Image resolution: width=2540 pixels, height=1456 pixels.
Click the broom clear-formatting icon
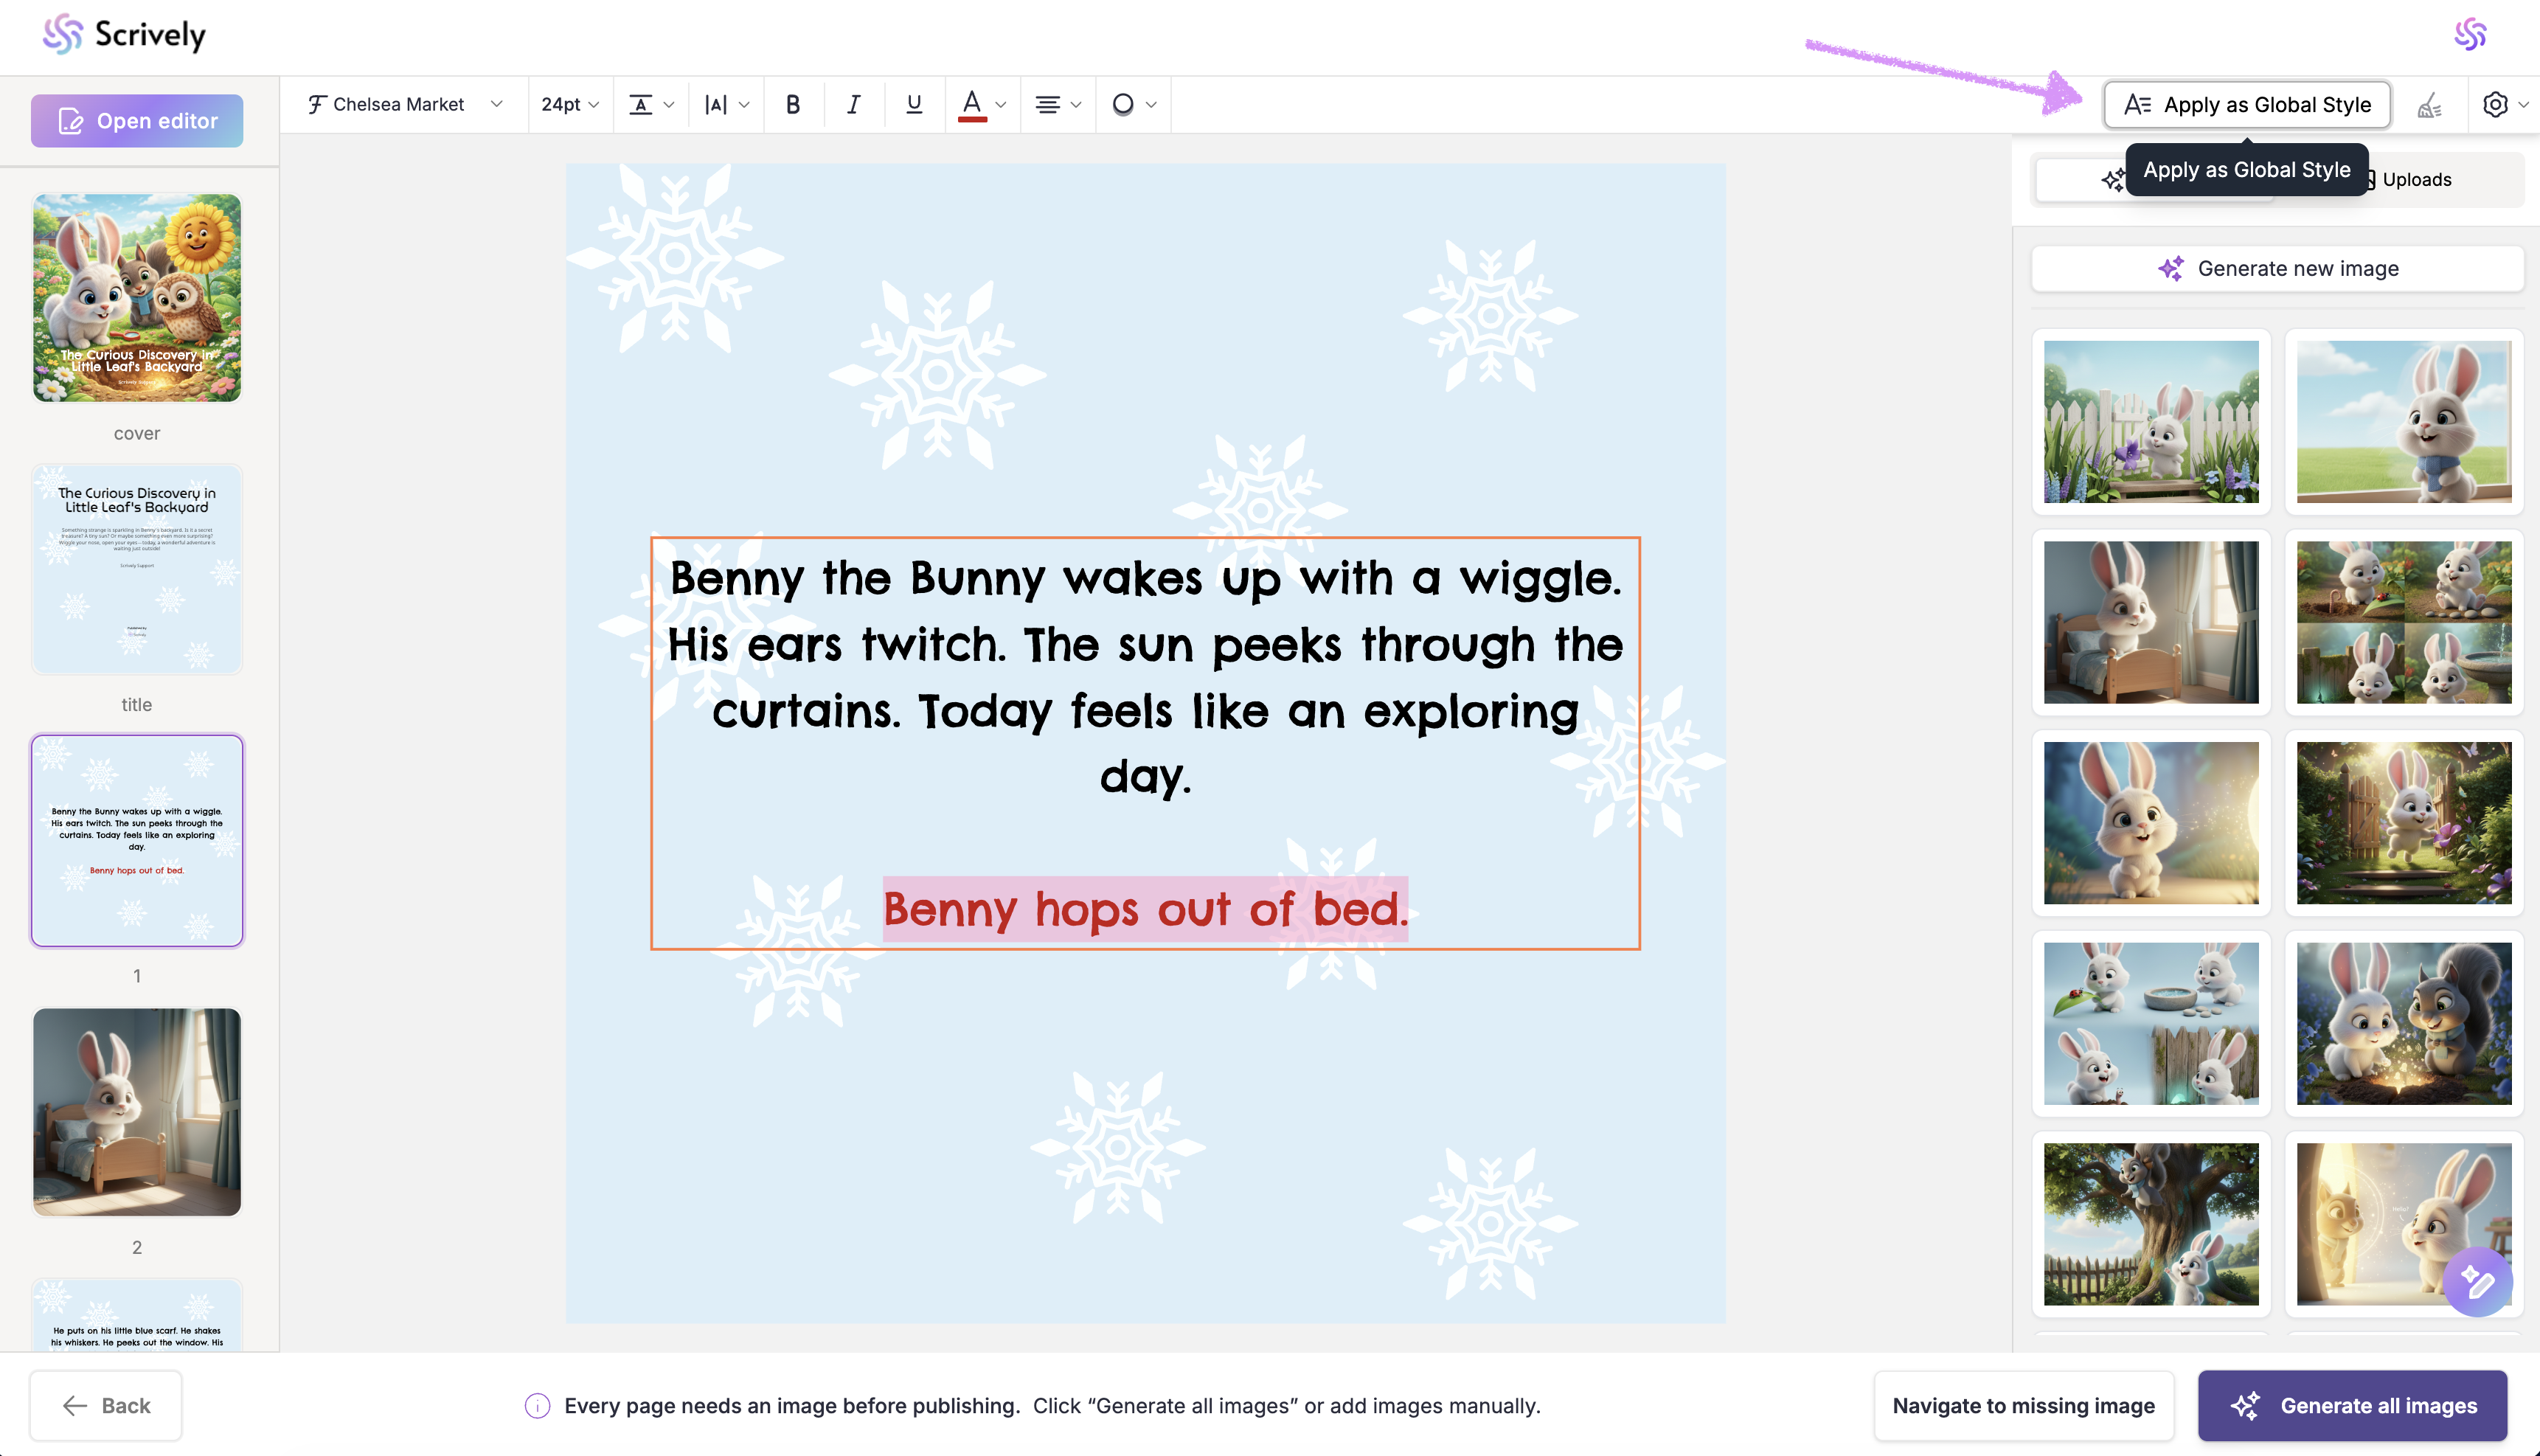click(2429, 105)
